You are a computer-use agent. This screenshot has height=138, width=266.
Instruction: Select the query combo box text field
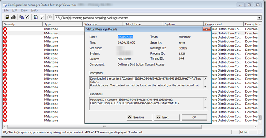156,18
